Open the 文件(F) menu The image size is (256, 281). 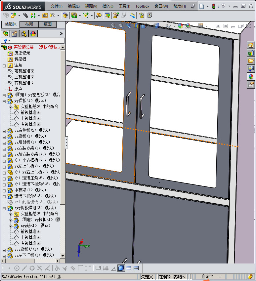click(x=56, y=6)
